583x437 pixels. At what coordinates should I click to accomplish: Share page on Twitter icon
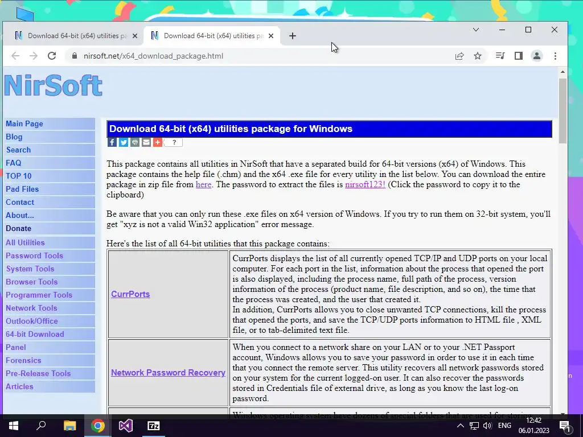pyautogui.click(x=124, y=142)
